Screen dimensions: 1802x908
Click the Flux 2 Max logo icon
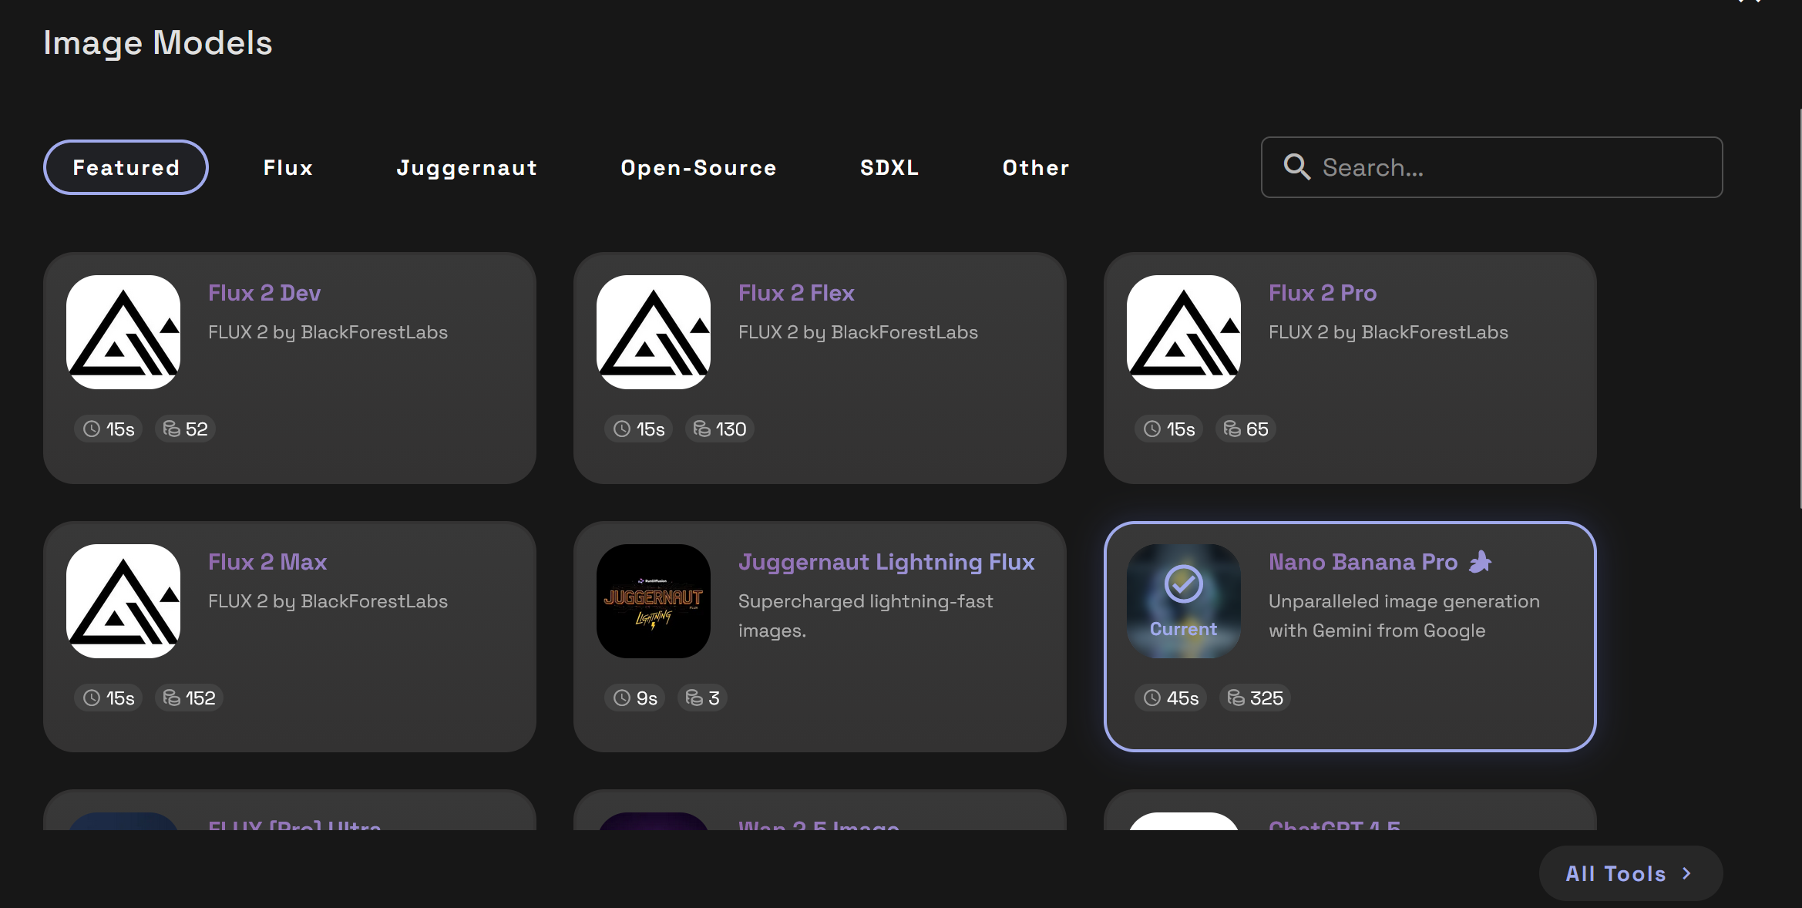(x=123, y=601)
